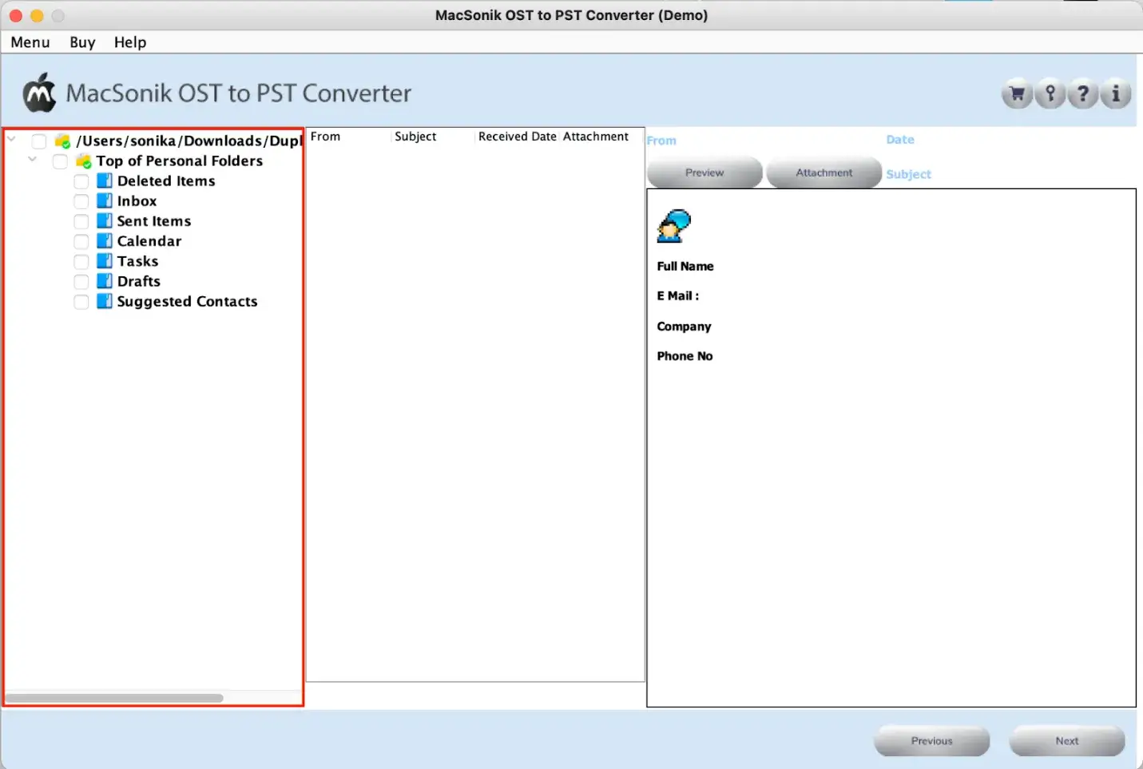Select the Inbox folder label
This screenshot has height=769, width=1143.
137,201
